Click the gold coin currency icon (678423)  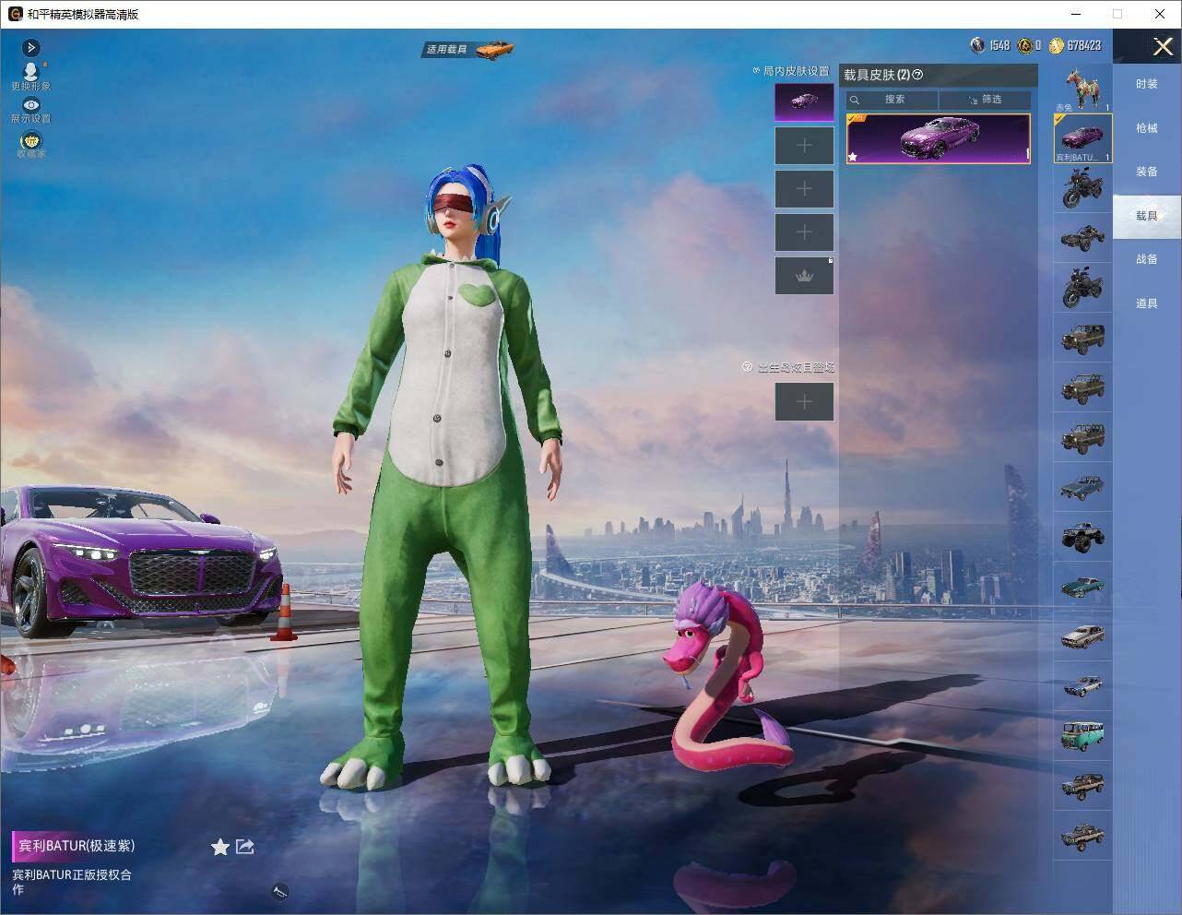pos(1057,45)
